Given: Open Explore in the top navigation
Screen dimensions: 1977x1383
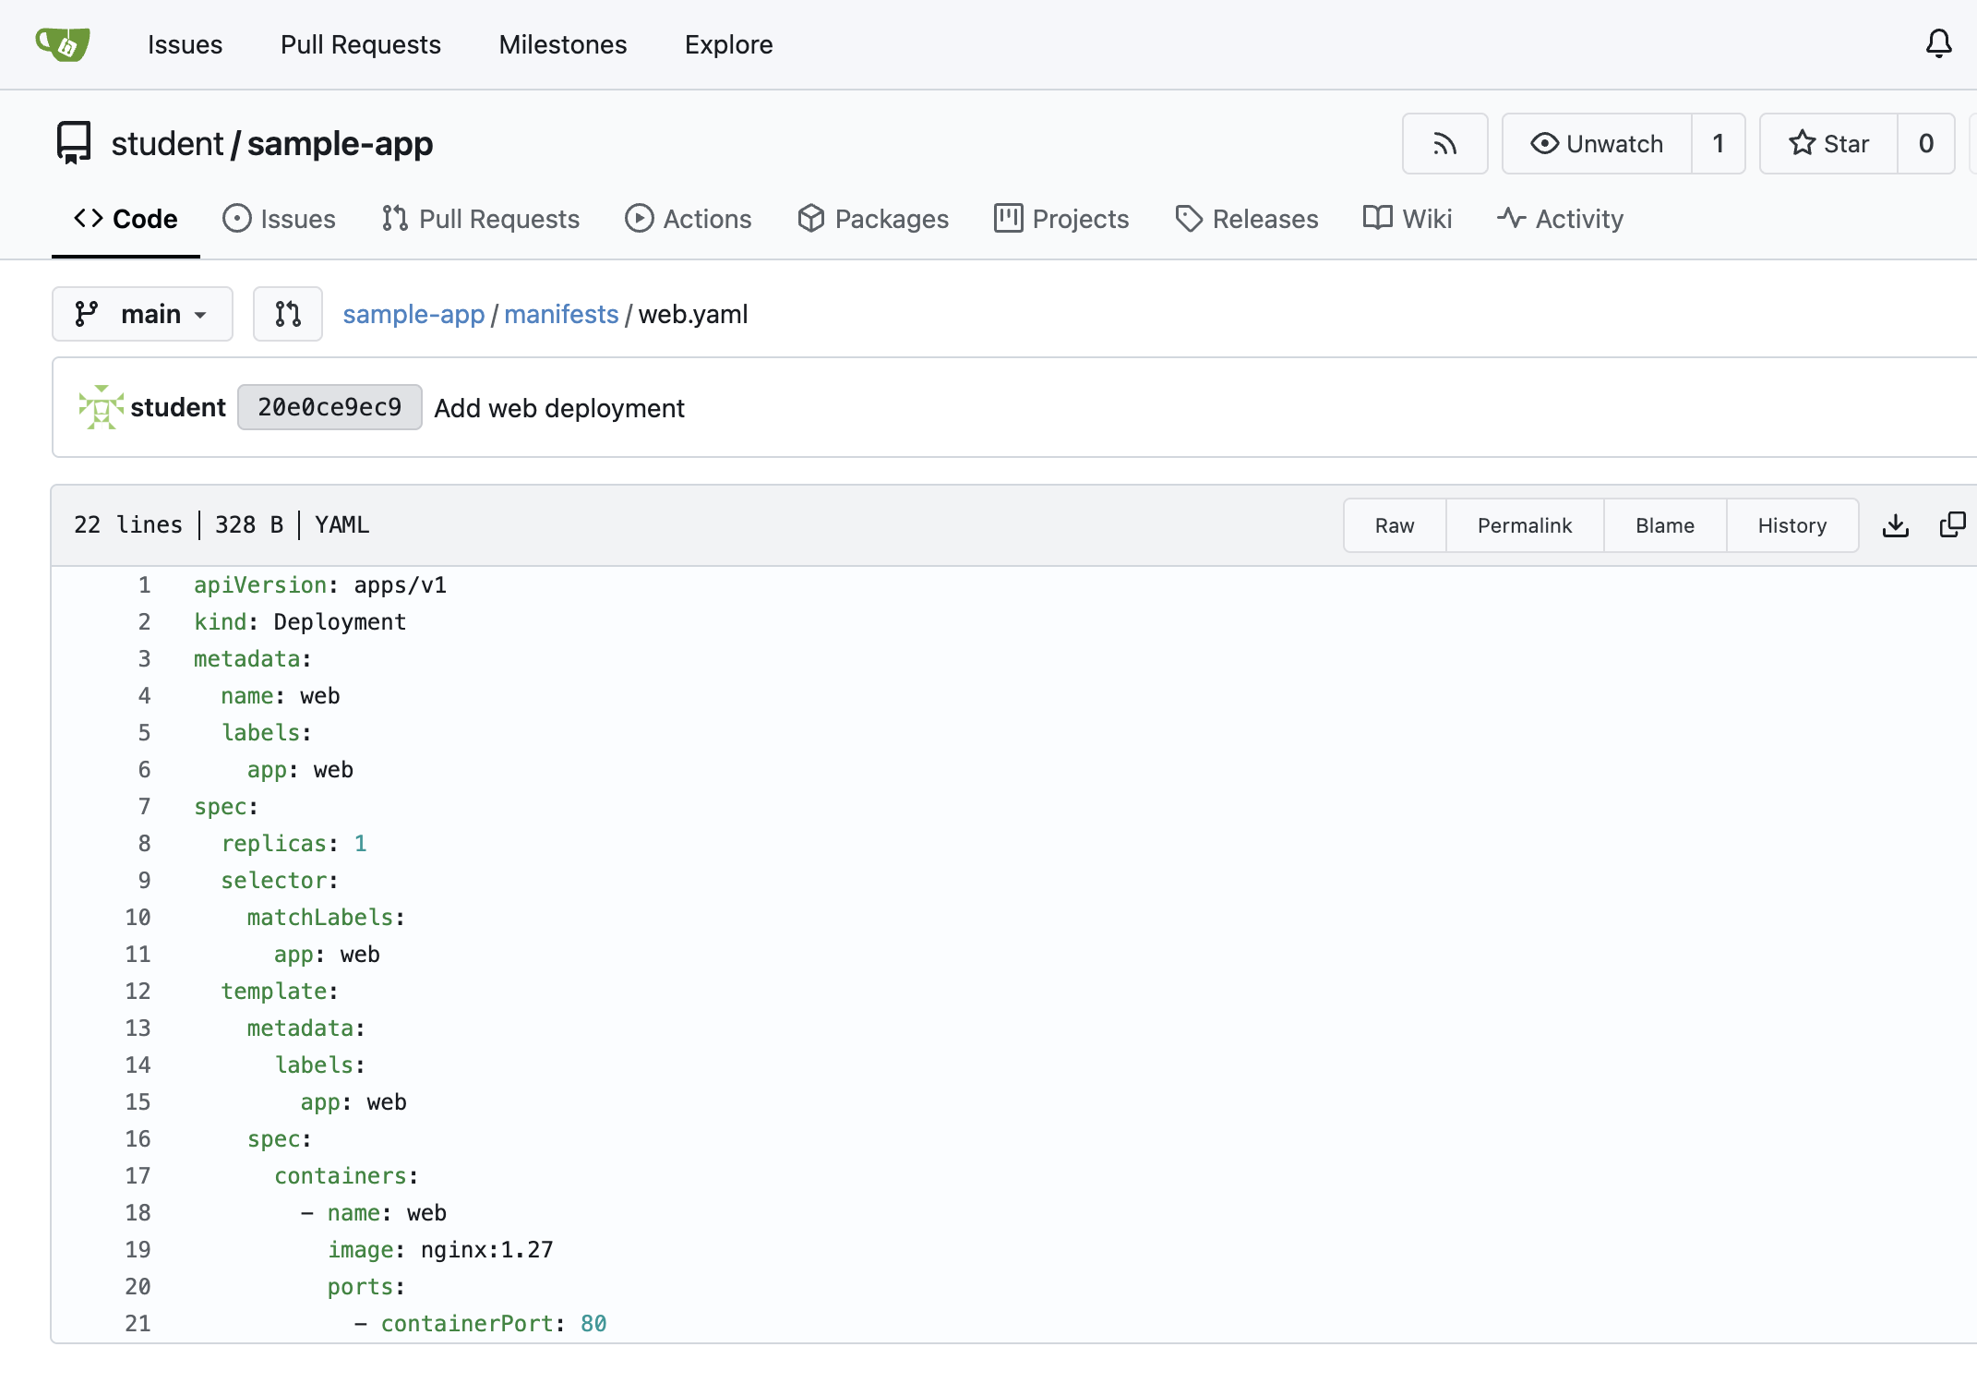Looking at the screenshot, I should pos(729,44).
